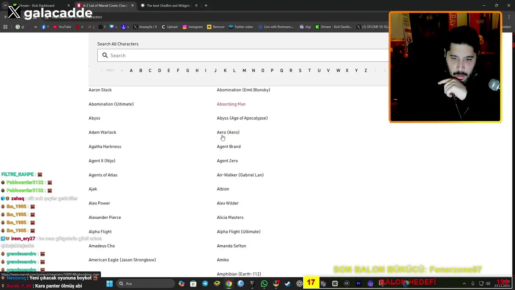Open the Alicia Masters link
Image resolution: width=515 pixels, height=290 pixels.
(230, 217)
